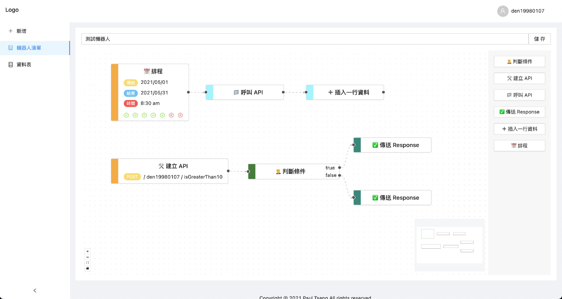Toggle the fifth green weekday check circle
Viewport: 562px width, 299px height.
[162, 115]
